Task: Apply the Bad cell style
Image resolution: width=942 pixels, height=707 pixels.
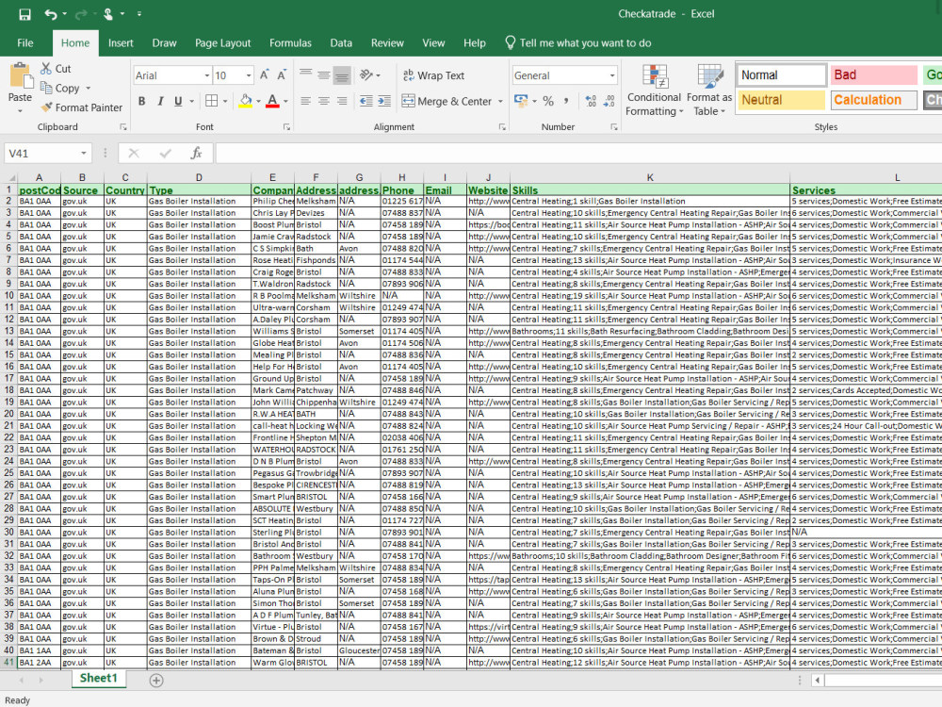Action: click(873, 75)
